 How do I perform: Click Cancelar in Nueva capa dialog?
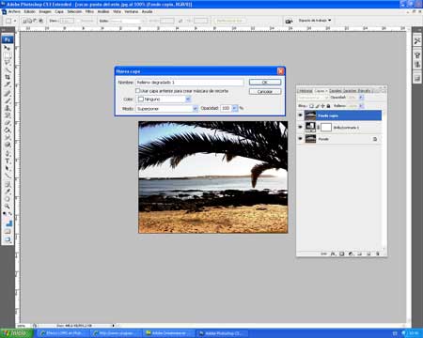pyautogui.click(x=265, y=91)
